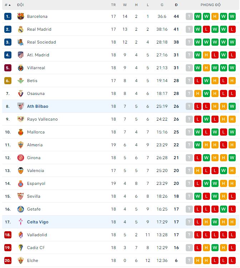Click the Valencia bat crest icon

point(21,171)
